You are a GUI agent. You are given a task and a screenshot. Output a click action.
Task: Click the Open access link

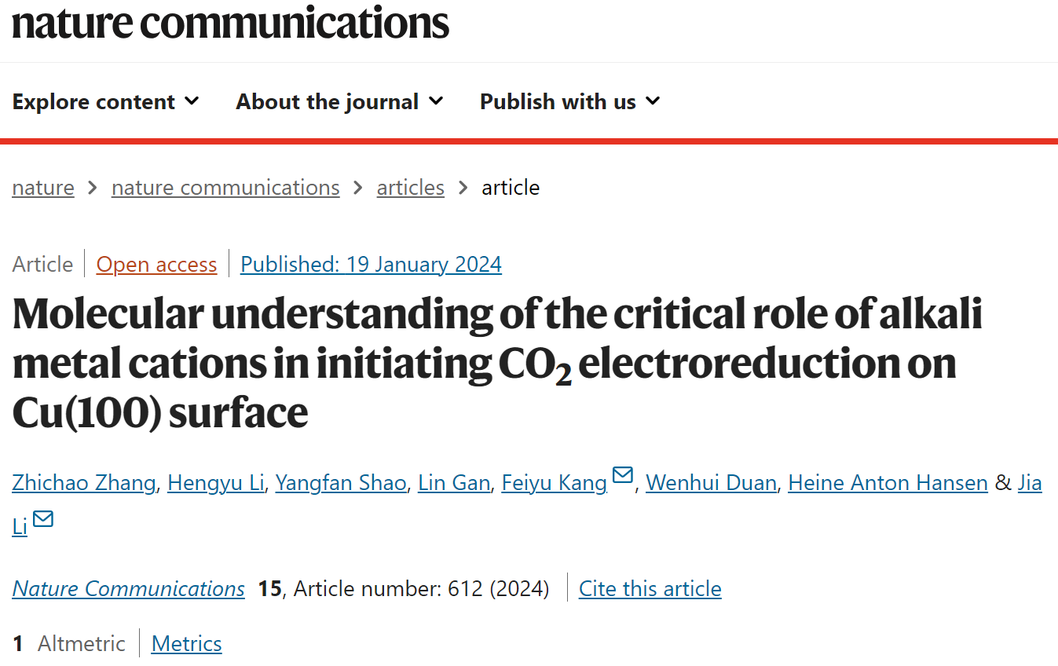[156, 265]
